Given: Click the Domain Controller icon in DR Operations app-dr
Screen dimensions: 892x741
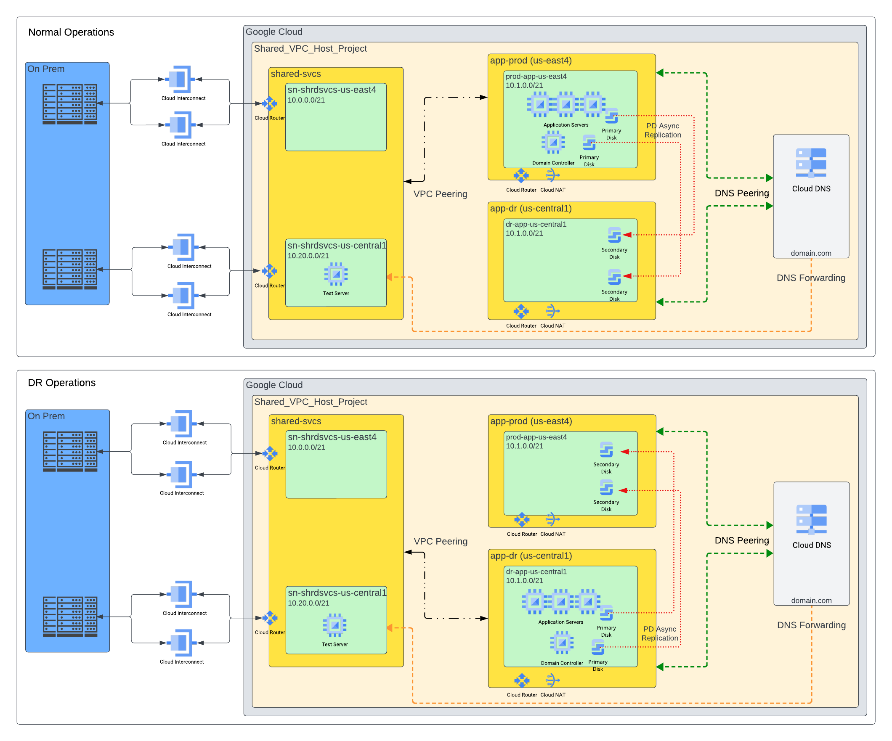Looking at the screenshot, I should pyautogui.click(x=562, y=643).
